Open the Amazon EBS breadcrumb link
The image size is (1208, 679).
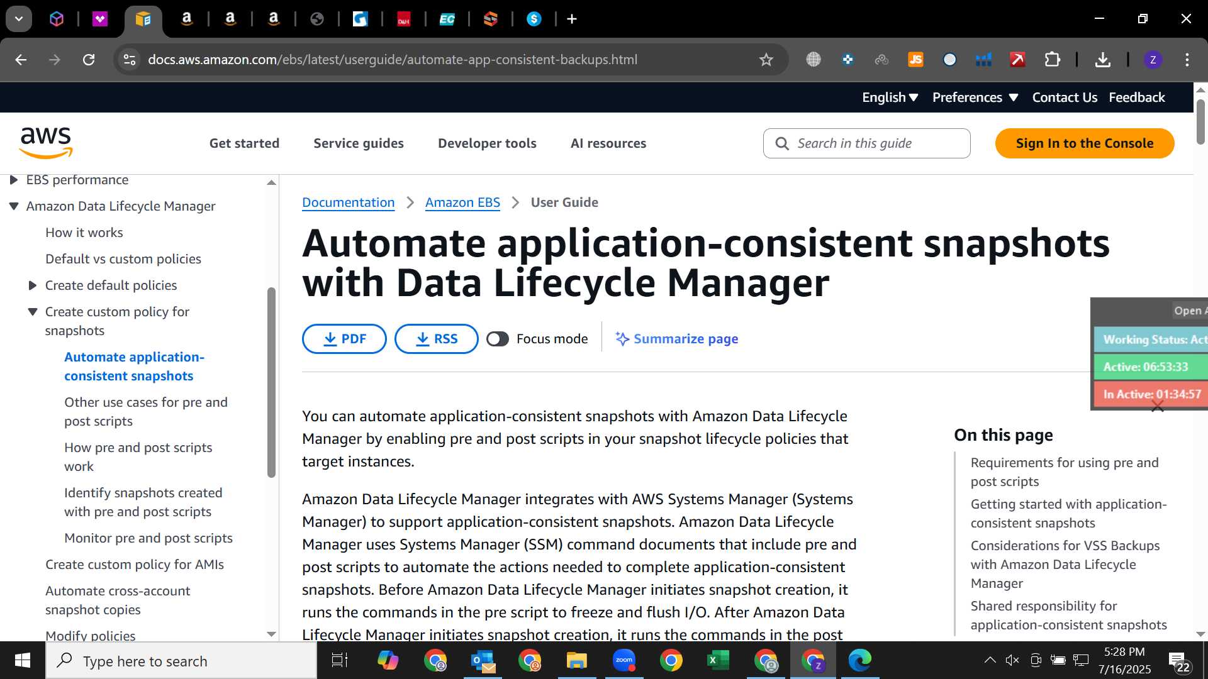point(462,202)
